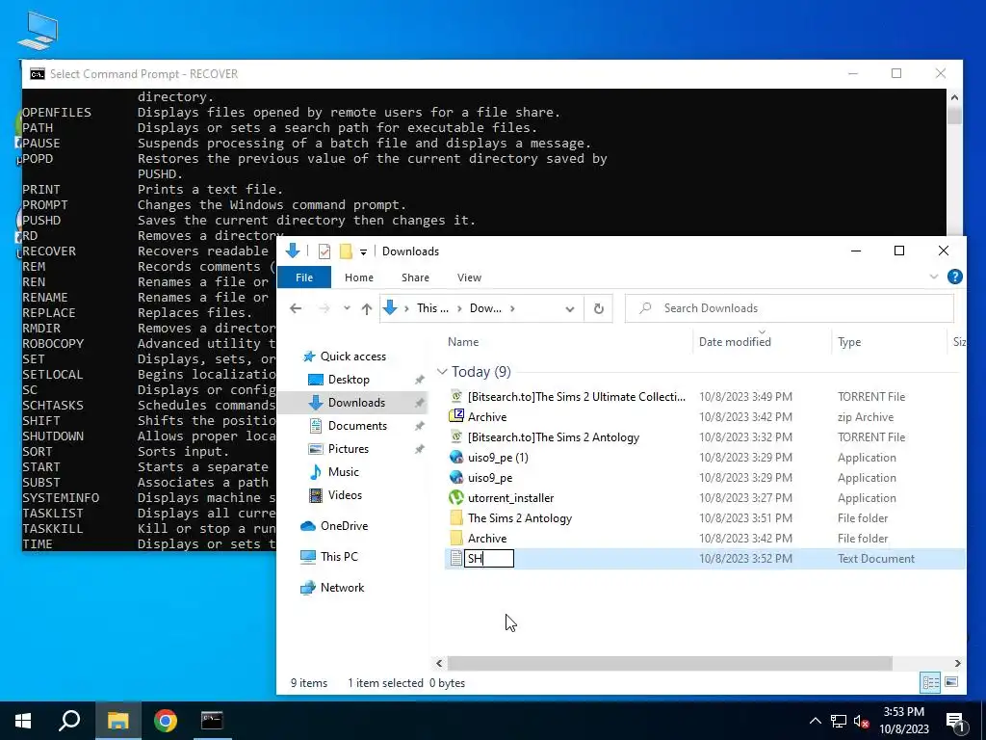Click the File Explorer taskbar icon

117,721
